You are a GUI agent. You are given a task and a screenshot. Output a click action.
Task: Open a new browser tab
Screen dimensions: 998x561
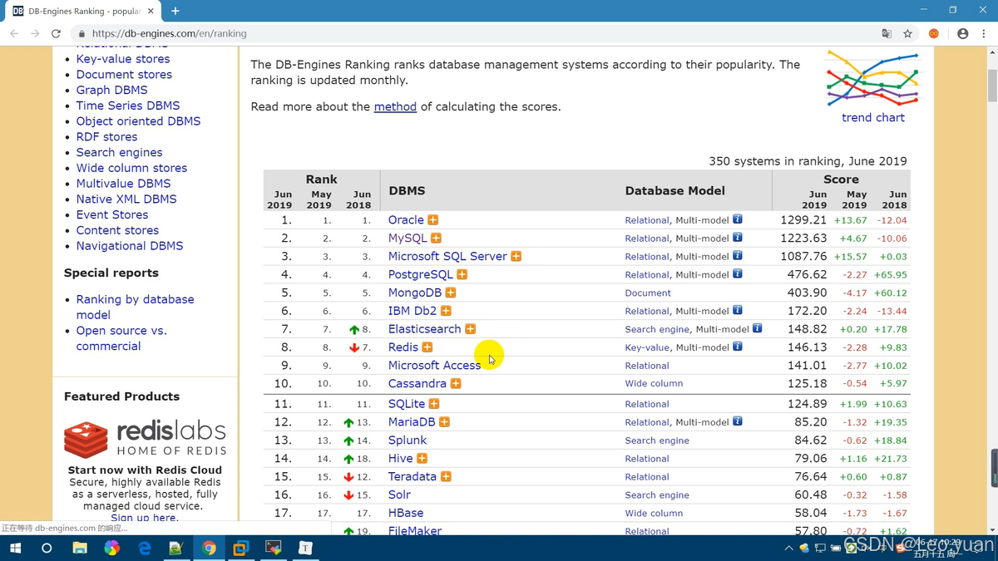pyautogui.click(x=175, y=11)
